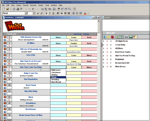Click the Song List scrollbar up arrow
The height and width of the screenshot is (121, 150).
pos(99,21)
